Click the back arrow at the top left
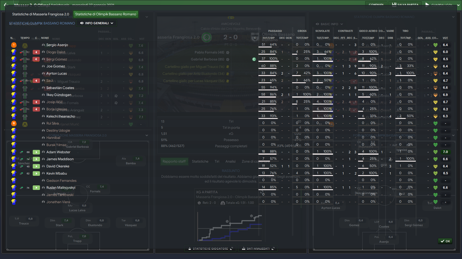The height and width of the screenshot is (259, 462). 6,5
